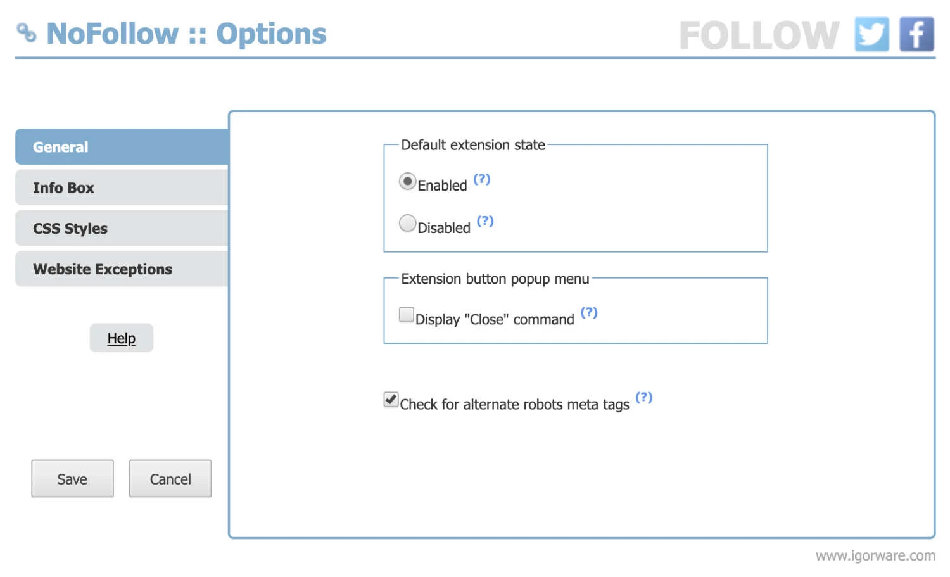The image size is (950, 577).
Task: Enable the Display "Close" command checkbox
Action: pos(405,314)
